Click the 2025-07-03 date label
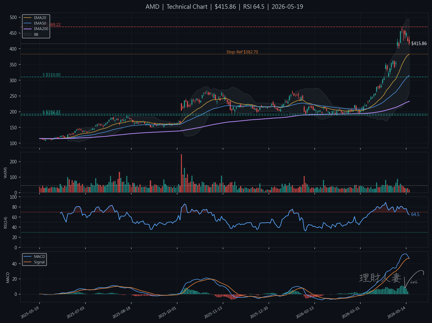The width and height of the screenshot is (432, 323). pos(76,312)
